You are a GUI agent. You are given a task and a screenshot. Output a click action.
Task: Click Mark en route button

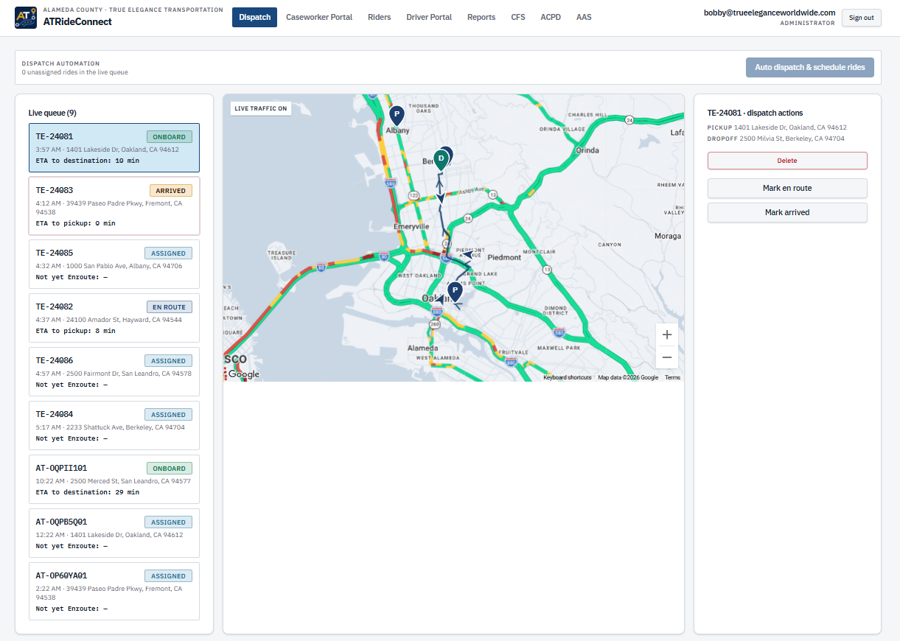(x=787, y=188)
